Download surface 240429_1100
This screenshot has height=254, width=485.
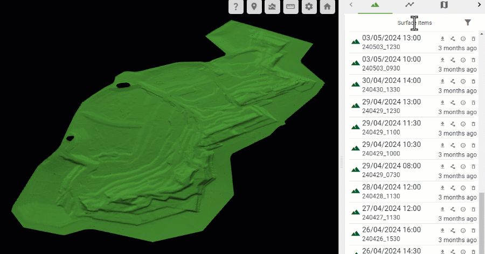coord(442,124)
